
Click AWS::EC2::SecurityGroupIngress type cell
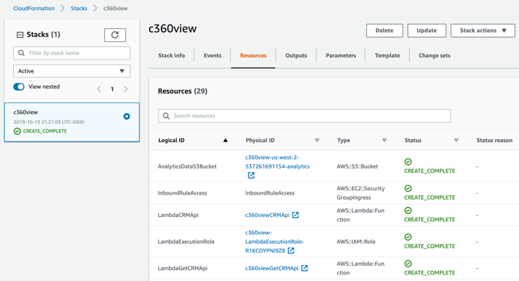click(361, 193)
